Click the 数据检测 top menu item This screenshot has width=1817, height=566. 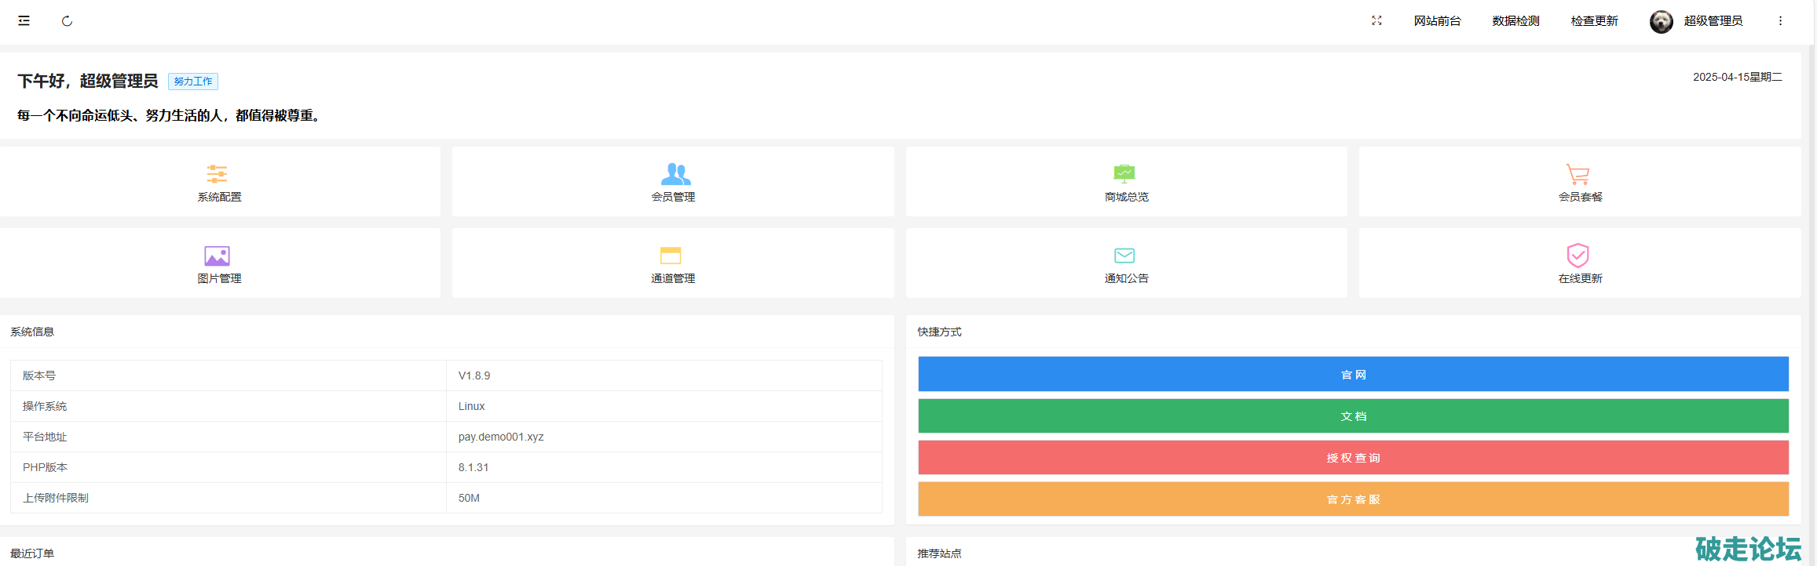(x=1515, y=21)
